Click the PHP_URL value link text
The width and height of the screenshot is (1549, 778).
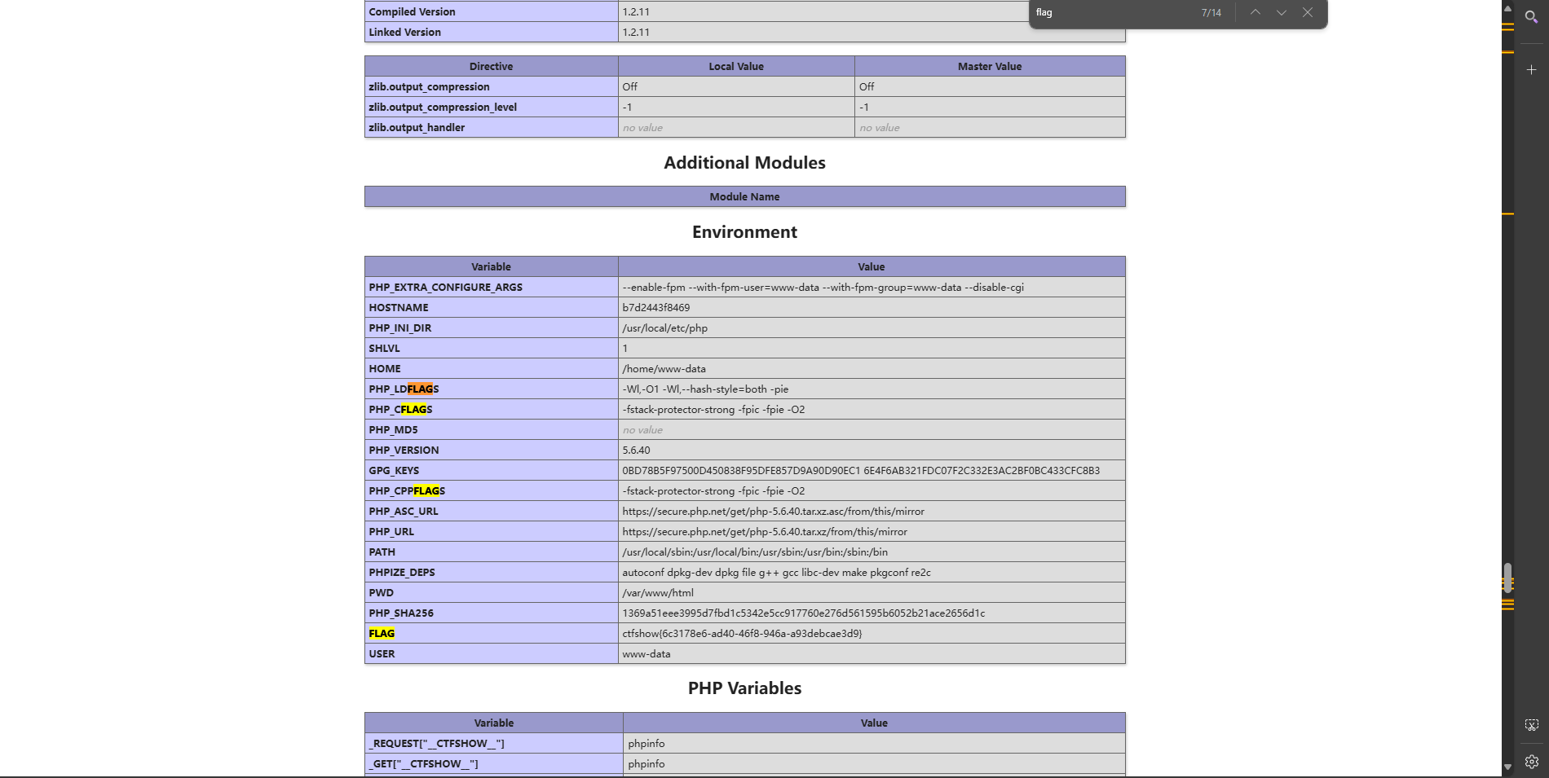(764, 531)
